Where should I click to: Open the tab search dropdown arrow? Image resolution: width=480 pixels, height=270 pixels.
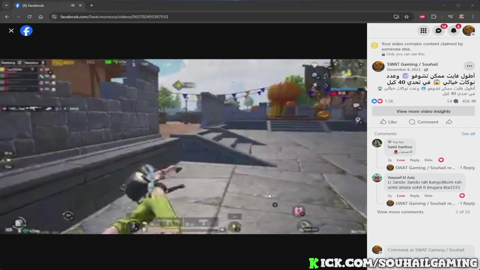(x=6, y=5)
